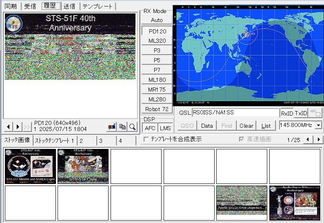This screenshot has height=223, width=324.
Task: Copy history image with copy icon
Action: click(x=122, y=127)
